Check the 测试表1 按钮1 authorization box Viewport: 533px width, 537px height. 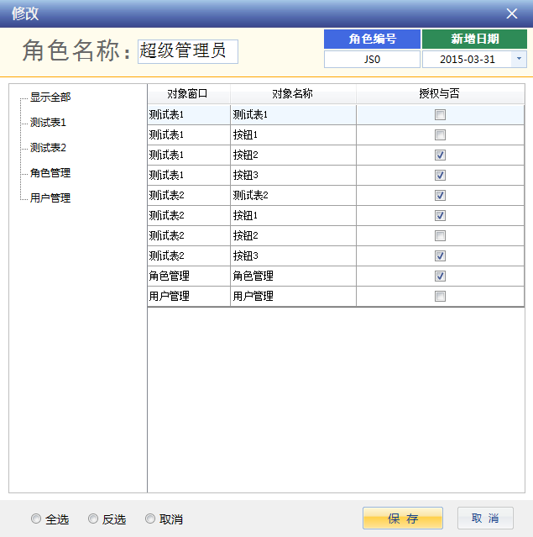441,135
